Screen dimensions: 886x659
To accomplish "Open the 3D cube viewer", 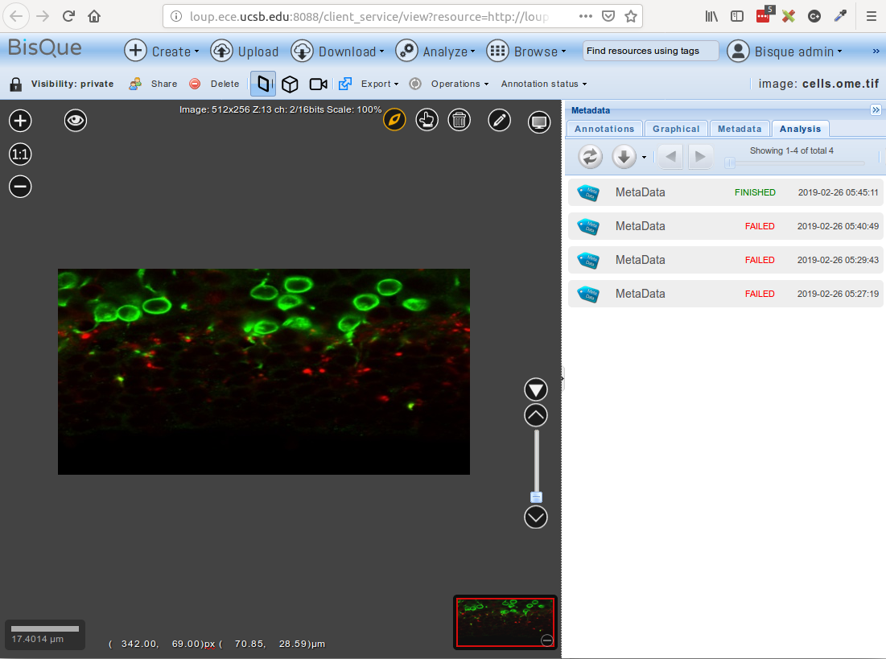I will 290,84.
